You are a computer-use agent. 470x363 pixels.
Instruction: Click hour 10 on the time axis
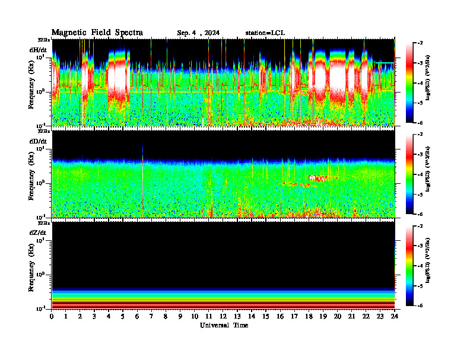coord(195,316)
